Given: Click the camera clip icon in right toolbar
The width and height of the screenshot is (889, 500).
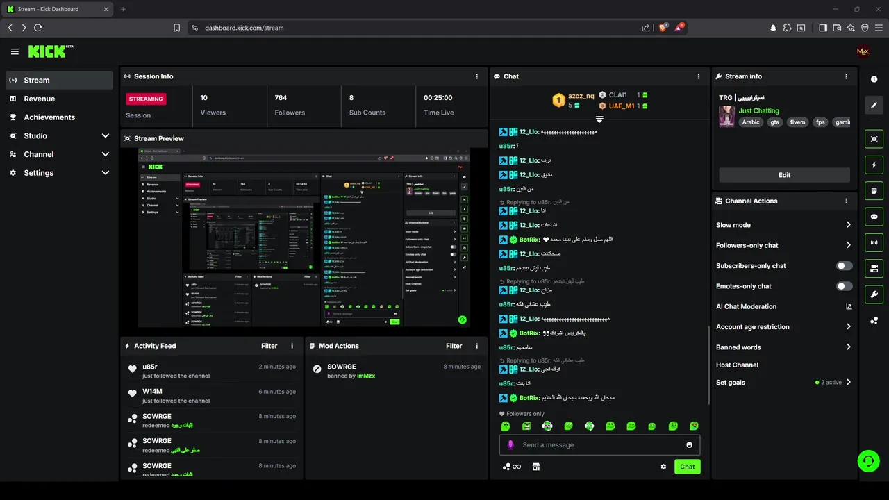Looking at the screenshot, I should coord(874,268).
